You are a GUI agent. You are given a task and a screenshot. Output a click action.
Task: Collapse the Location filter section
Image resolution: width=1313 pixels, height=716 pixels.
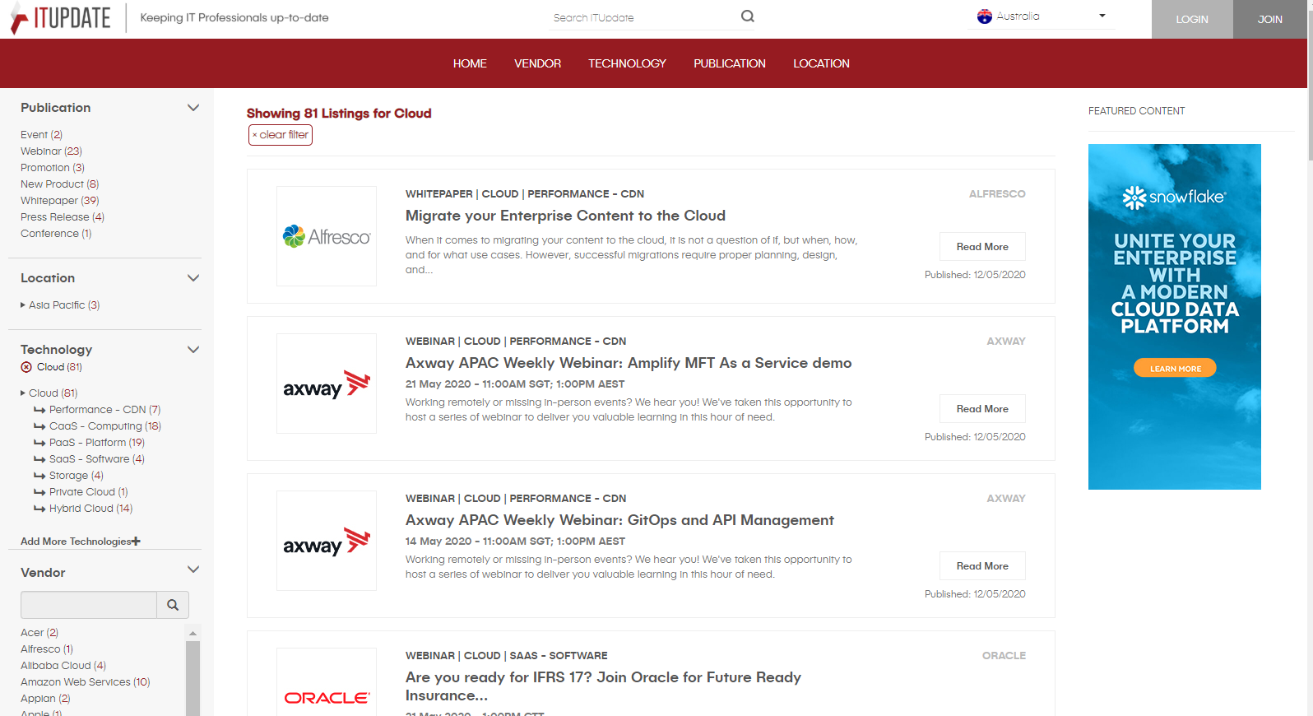click(193, 278)
